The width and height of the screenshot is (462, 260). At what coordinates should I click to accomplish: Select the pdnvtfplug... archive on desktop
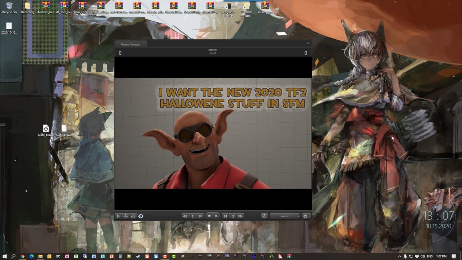pos(101,8)
